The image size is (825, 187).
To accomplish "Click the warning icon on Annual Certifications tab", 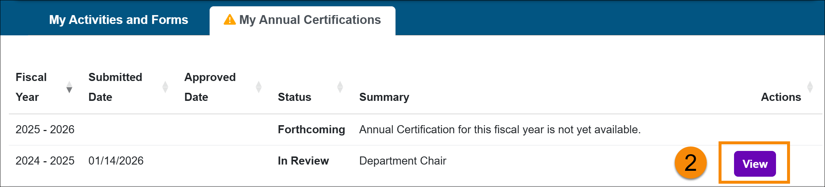I will (229, 20).
